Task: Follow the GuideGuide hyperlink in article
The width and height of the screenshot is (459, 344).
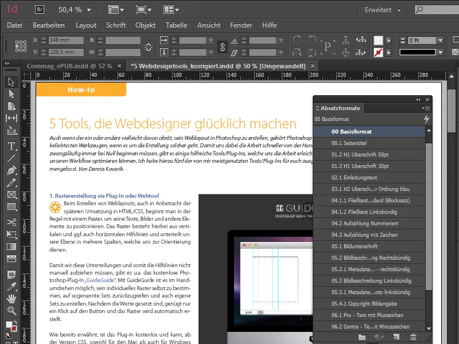Action: point(100,280)
